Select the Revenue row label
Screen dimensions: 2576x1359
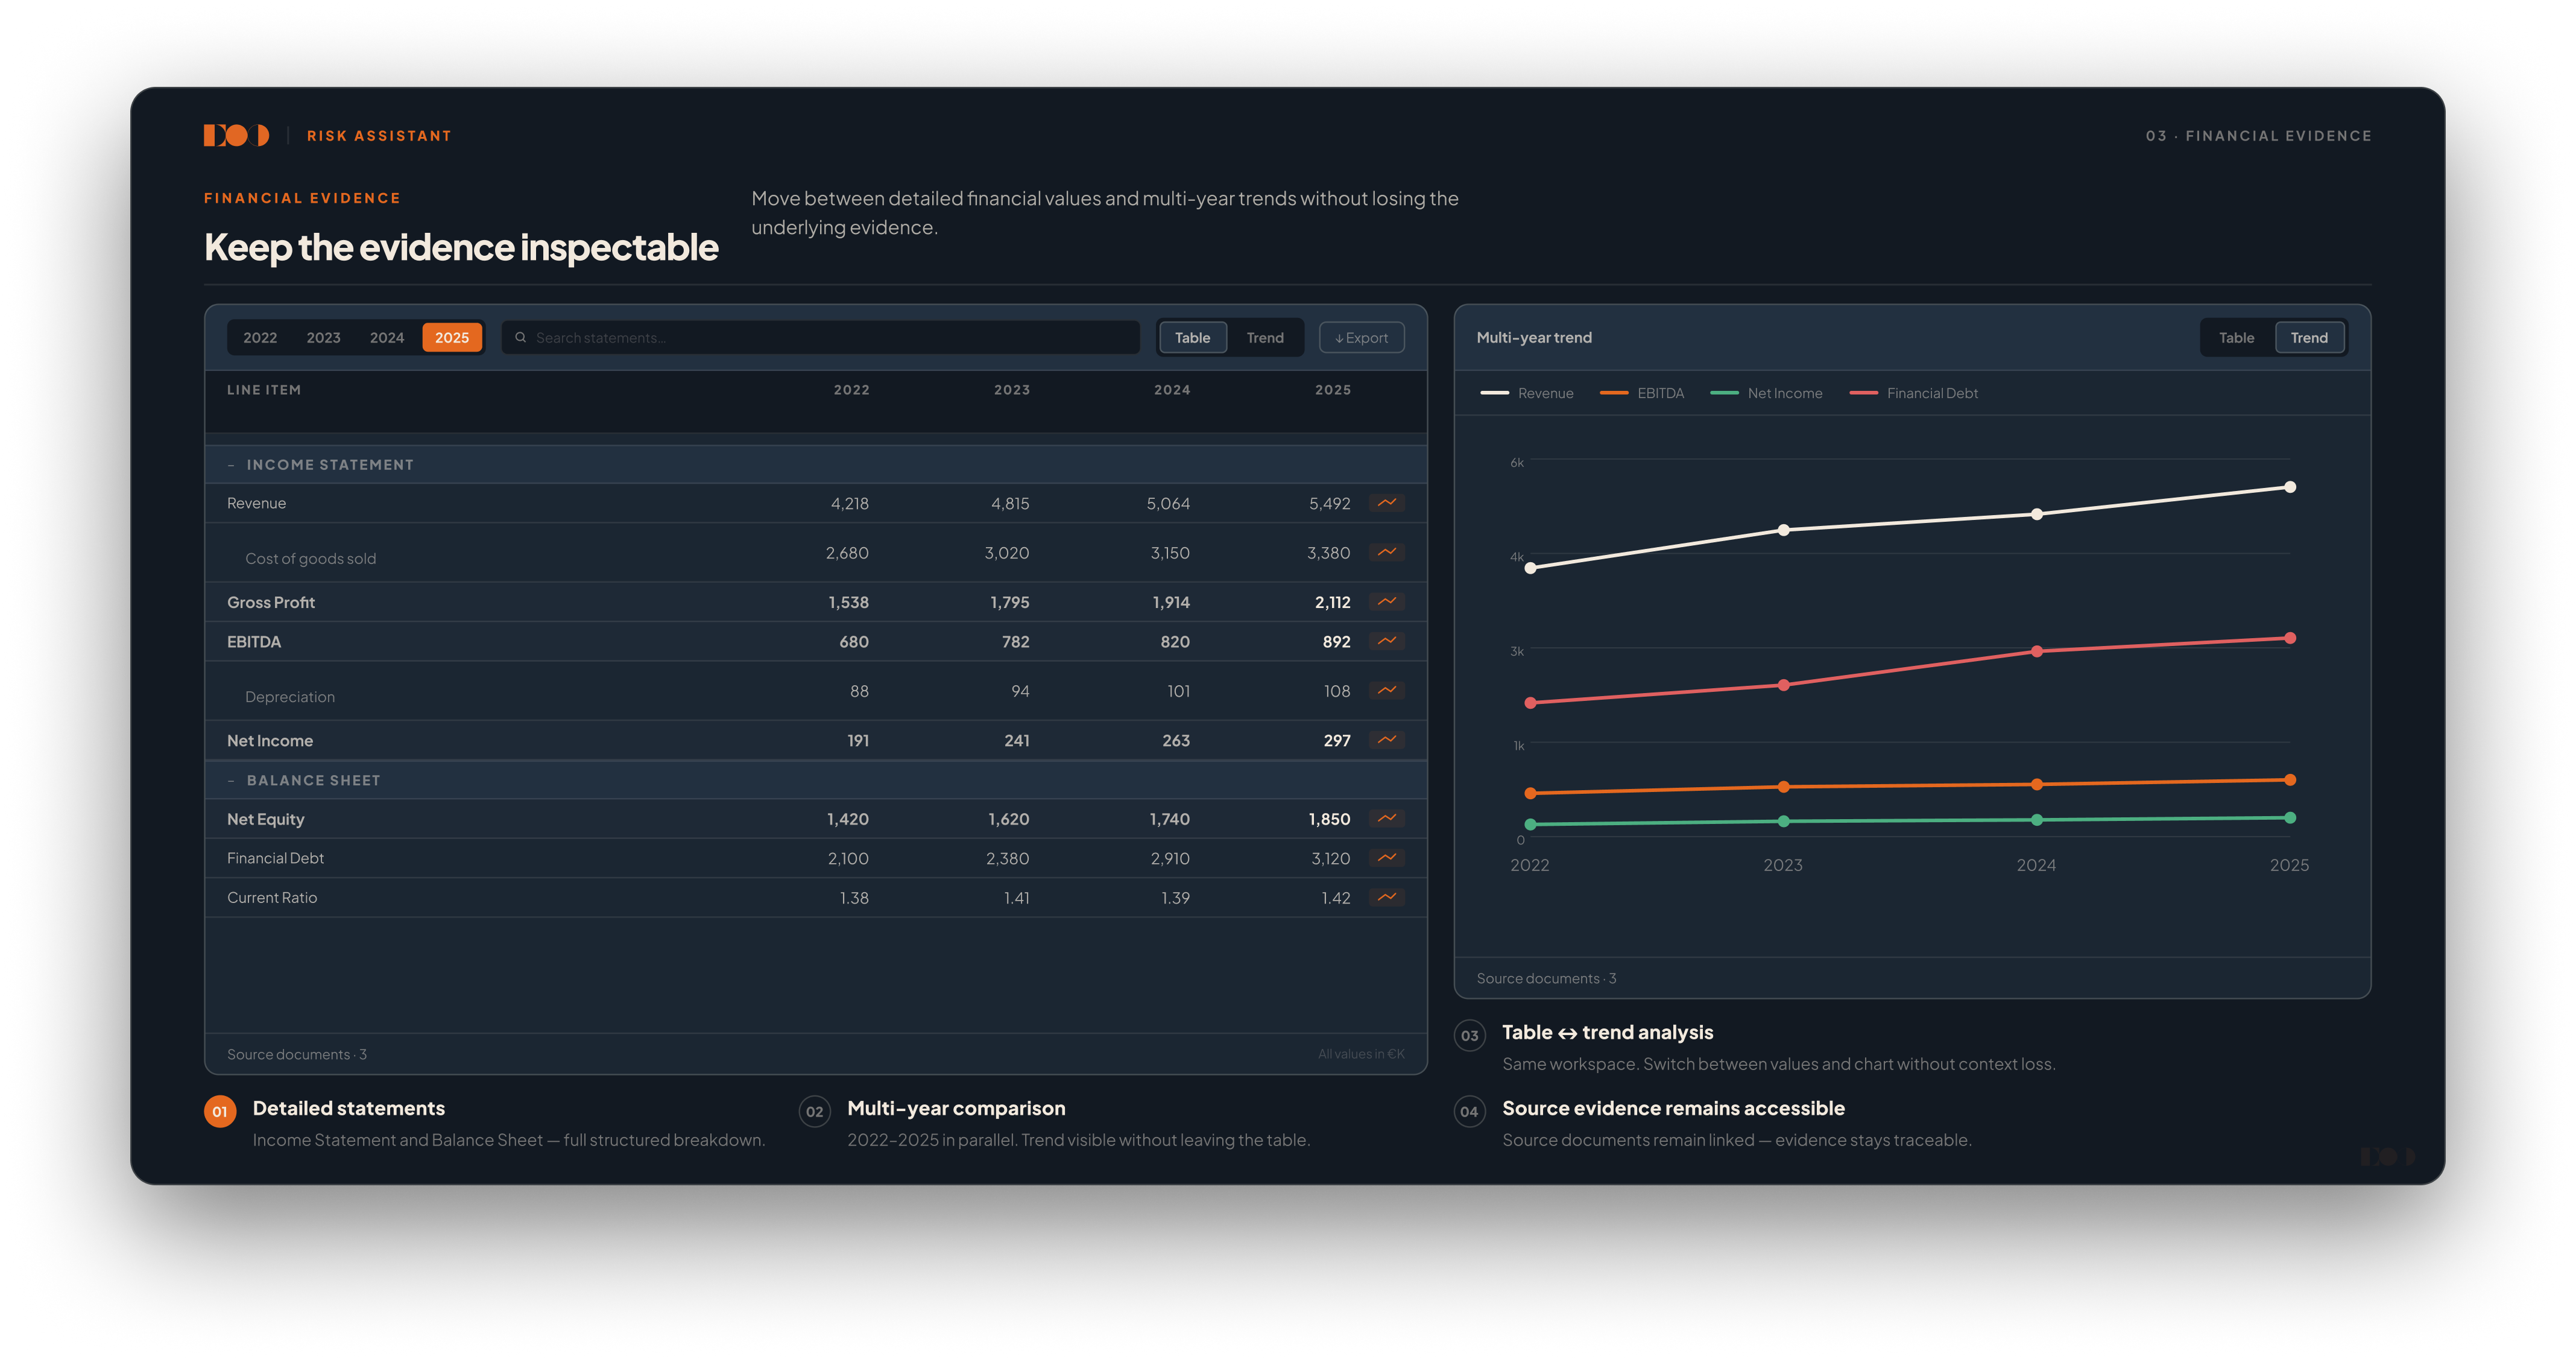[256, 503]
